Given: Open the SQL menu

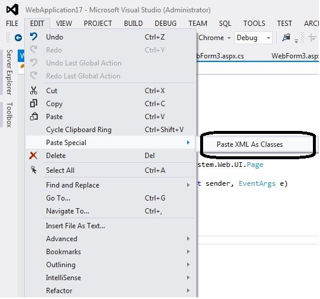Looking at the screenshot, I should point(225,24).
